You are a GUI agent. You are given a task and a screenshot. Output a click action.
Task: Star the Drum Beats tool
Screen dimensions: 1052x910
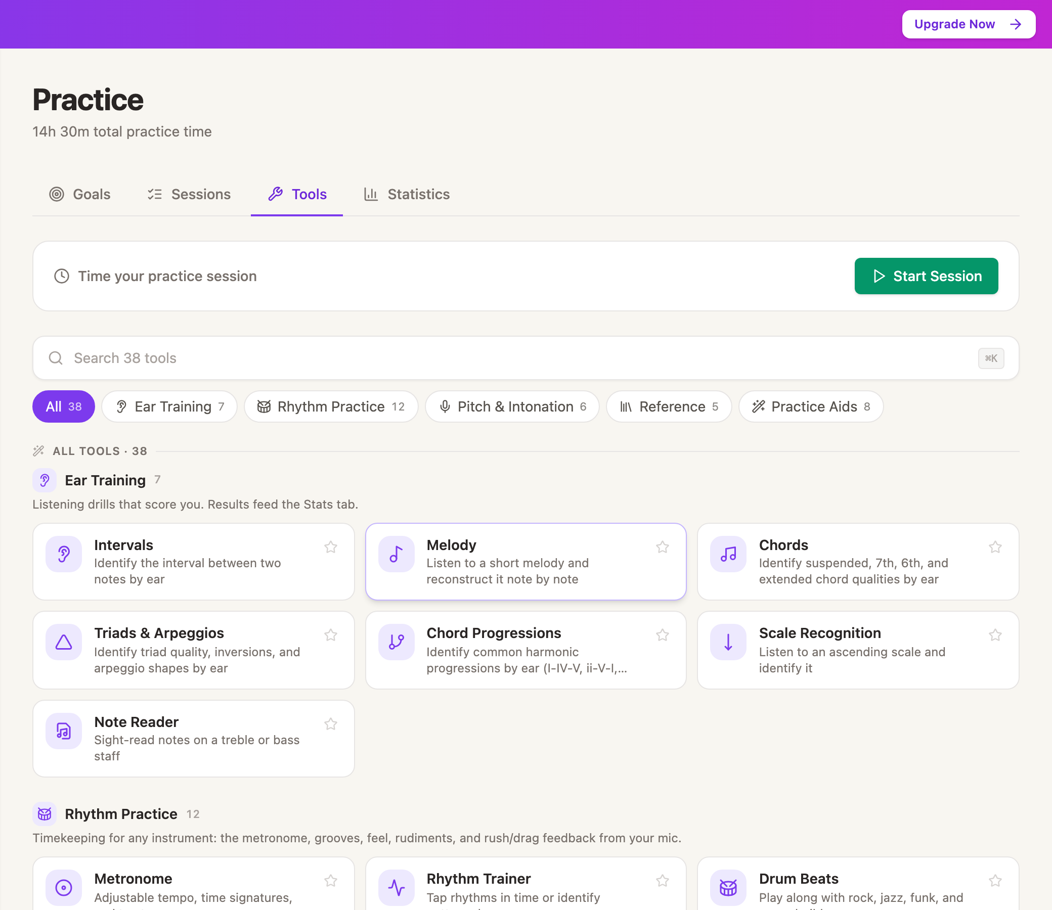coord(995,881)
